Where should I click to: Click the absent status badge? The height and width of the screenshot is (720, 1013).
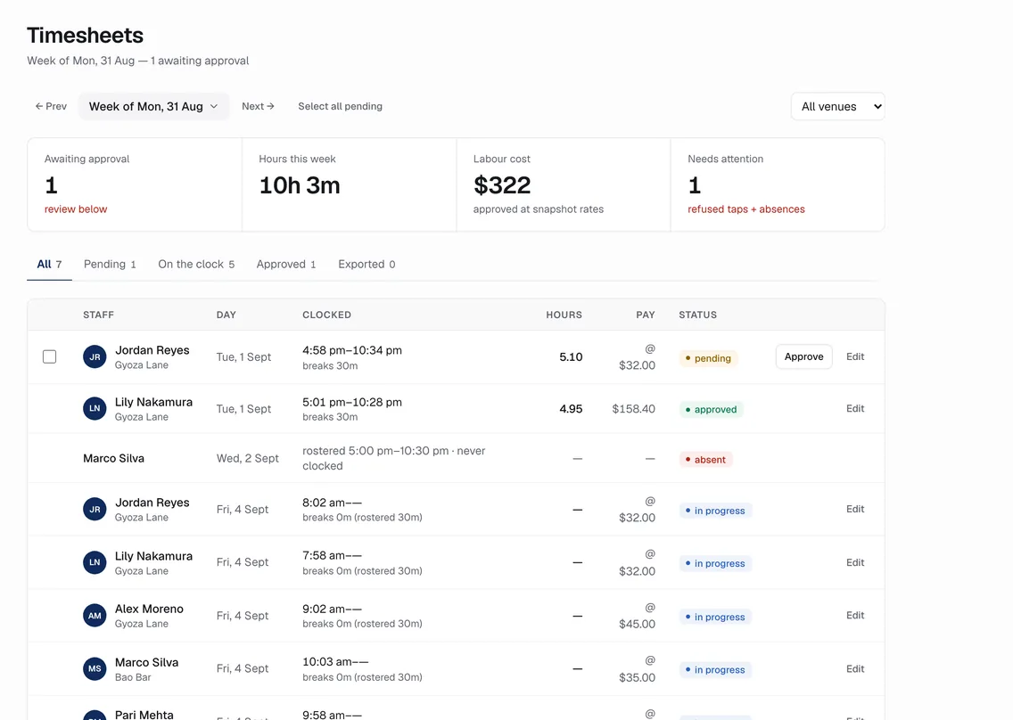pos(705,460)
